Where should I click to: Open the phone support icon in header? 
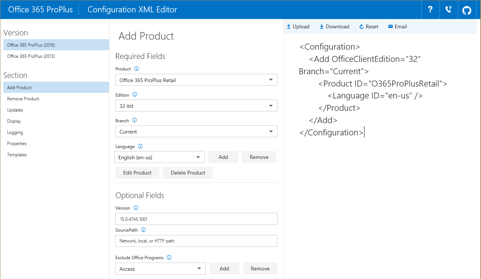click(x=449, y=10)
